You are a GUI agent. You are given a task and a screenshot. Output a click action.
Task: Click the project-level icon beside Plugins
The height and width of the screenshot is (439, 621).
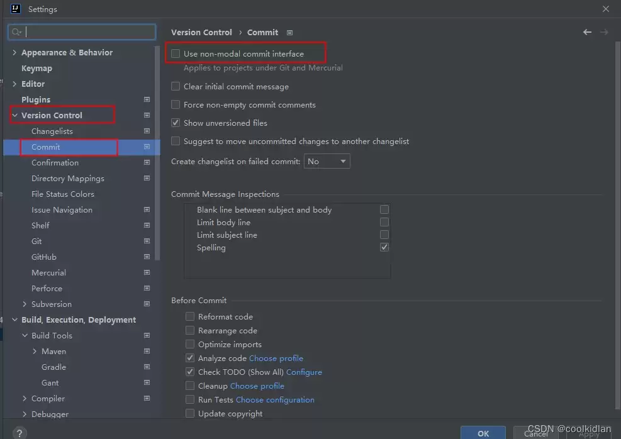(147, 99)
